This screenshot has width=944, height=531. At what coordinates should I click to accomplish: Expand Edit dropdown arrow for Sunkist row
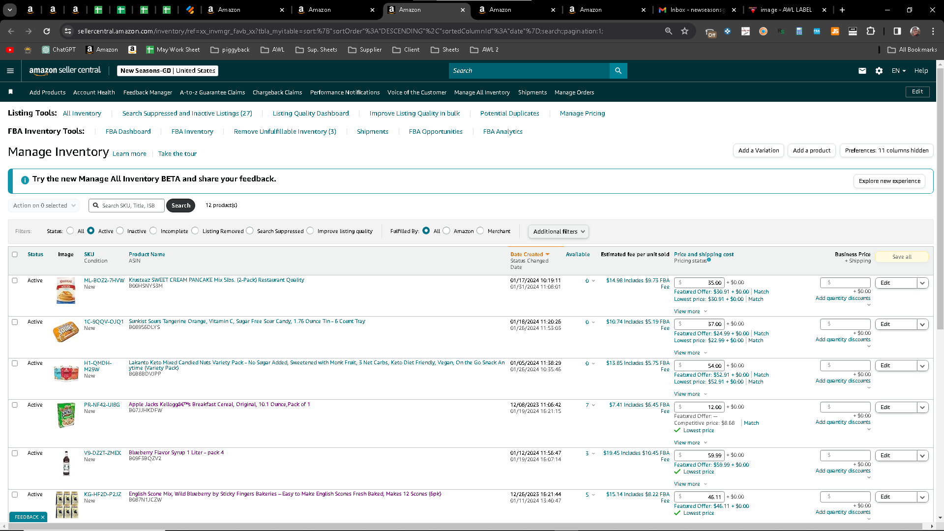(923, 324)
